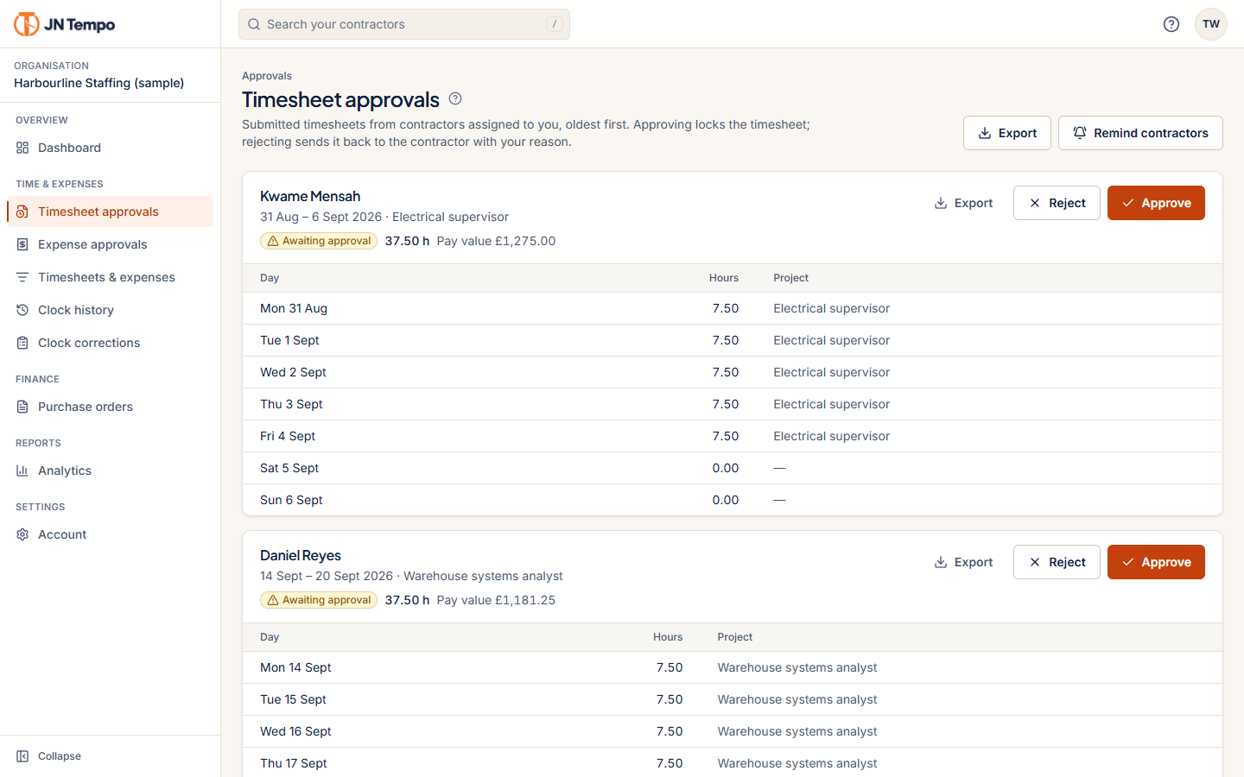The width and height of the screenshot is (1244, 777).
Task: Click the Remind contractors button
Action: coord(1140,133)
